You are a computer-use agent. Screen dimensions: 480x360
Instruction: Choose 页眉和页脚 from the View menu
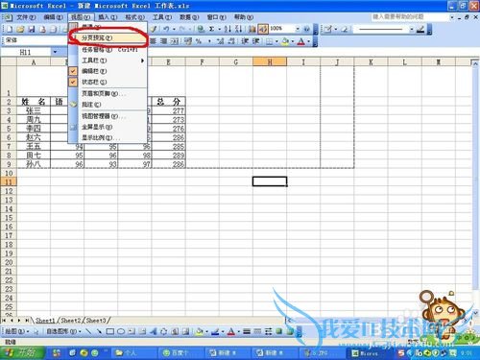pos(108,93)
